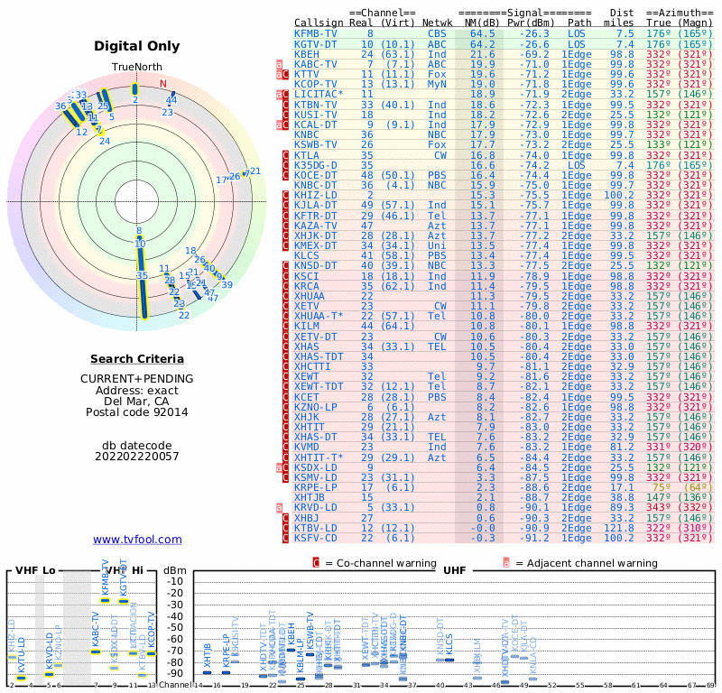
Task: Select the CURRENT+PENDING text
Action: tap(137, 378)
